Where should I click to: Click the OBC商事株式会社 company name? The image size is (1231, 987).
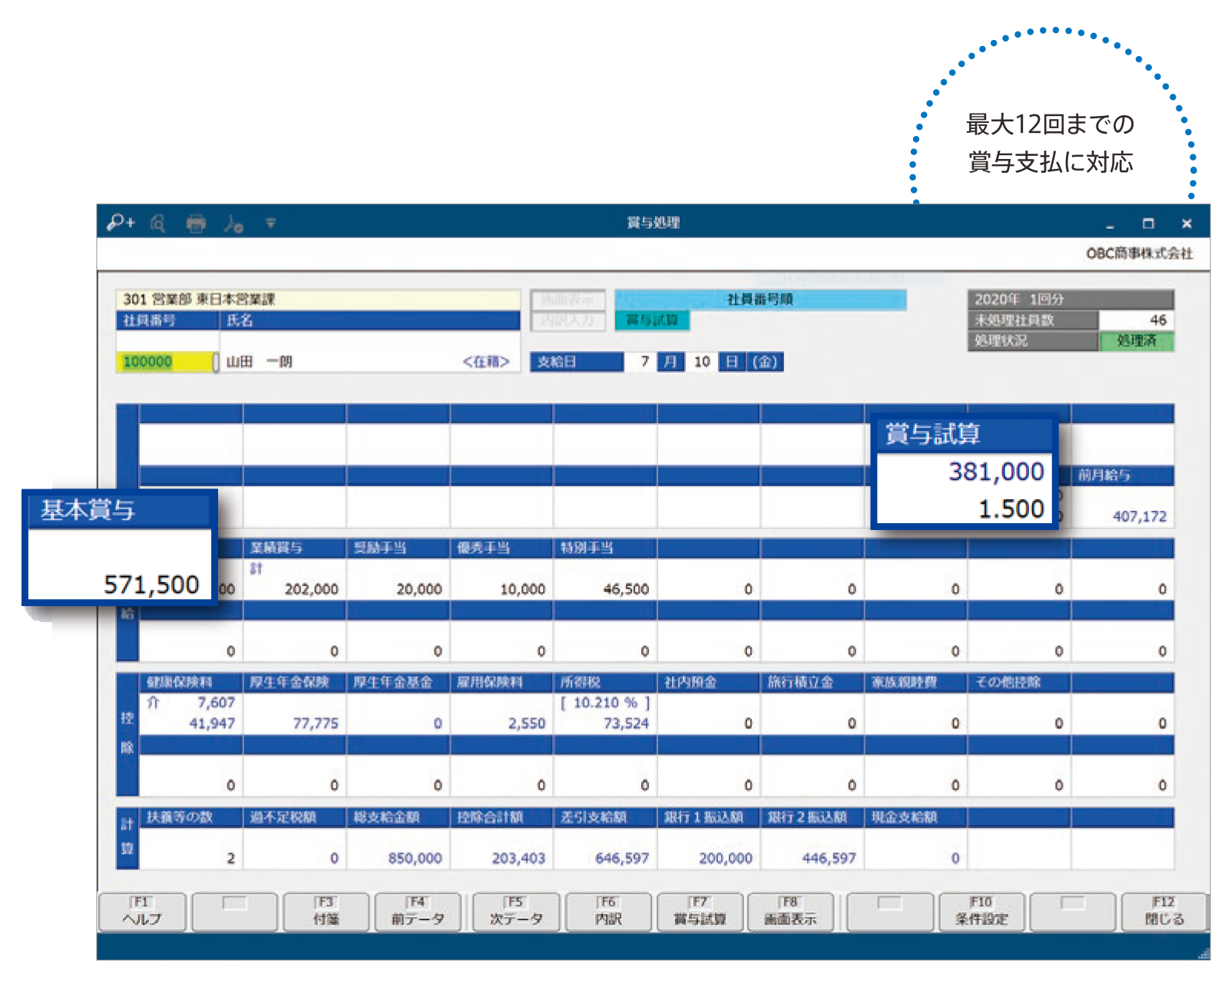tap(1140, 253)
